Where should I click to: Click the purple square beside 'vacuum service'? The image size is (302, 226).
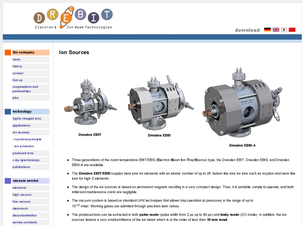coord(8,181)
